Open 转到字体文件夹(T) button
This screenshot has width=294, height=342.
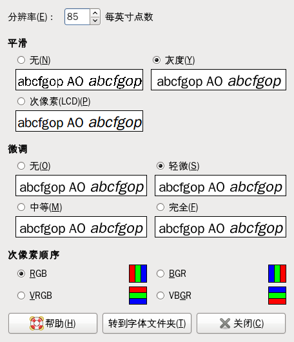(x=147, y=323)
